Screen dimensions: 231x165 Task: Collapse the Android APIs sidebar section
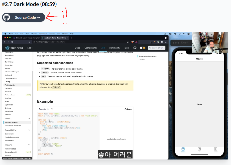click(x=29, y=130)
